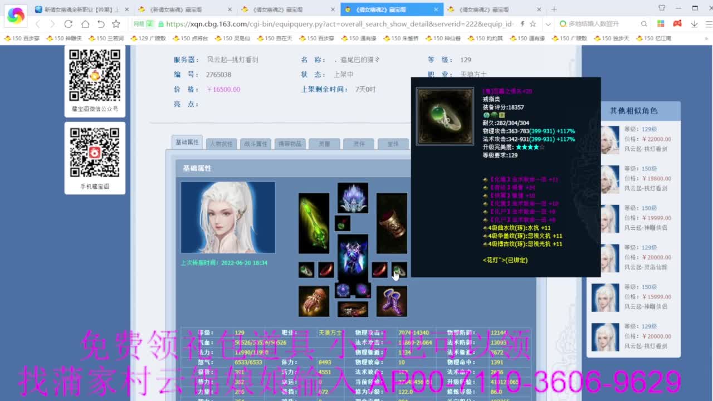The height and width of the screenshot is (401, 713).
Task: Bookmark this page with the star icon
Action: point(116,24)
